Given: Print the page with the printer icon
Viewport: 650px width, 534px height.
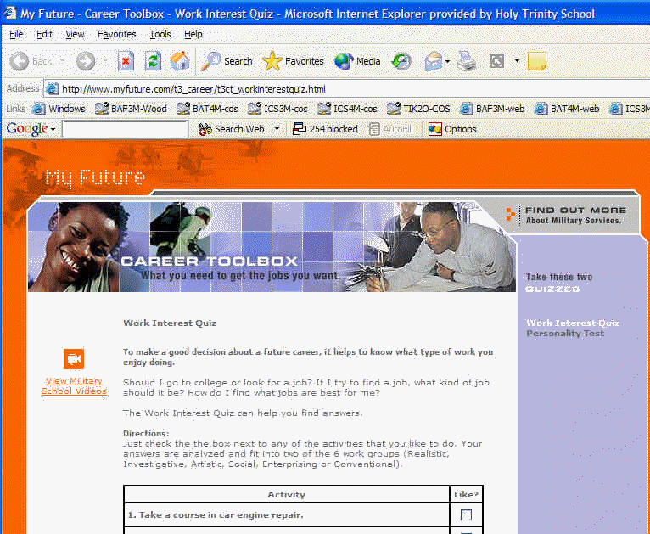Looking at the screenshot, I should pyautogui.click(x=467, y=61).
